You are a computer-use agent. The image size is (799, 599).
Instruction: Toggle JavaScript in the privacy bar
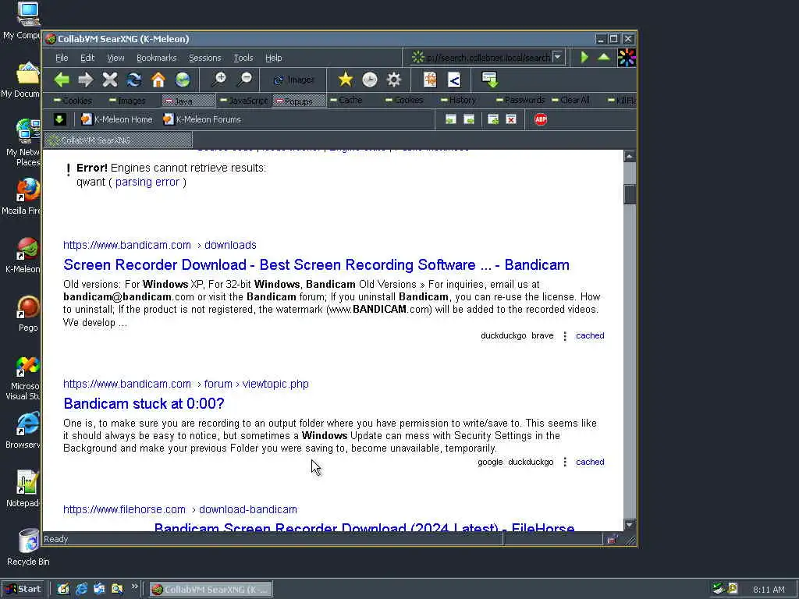(243, 101)
